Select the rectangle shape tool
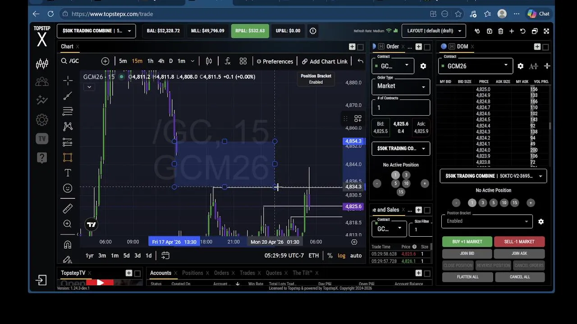The image size is (577, 324). tap(68, 157)
